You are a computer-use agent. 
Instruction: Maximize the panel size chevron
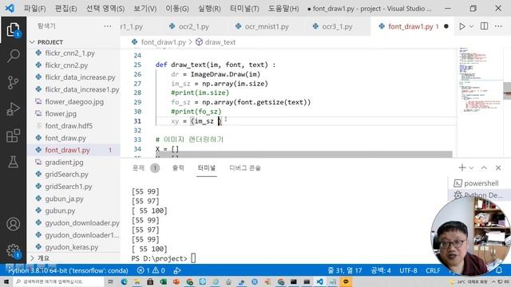[x=484, y=168]
